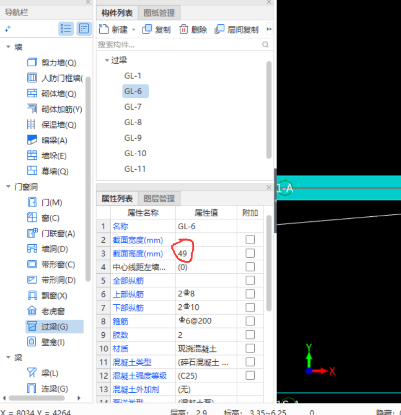Select the 带形窗(C) strip window icon
Viewport: 401px width, 415px height.
pyautogui.click(x=32, y=264)
